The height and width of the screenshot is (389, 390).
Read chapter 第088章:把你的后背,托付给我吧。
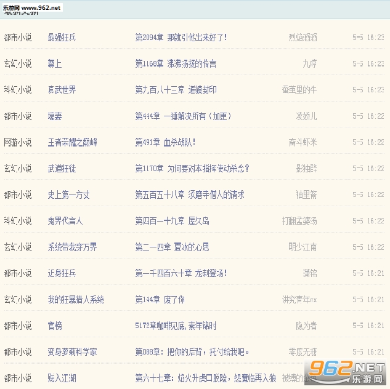click(x=192, y=352)
